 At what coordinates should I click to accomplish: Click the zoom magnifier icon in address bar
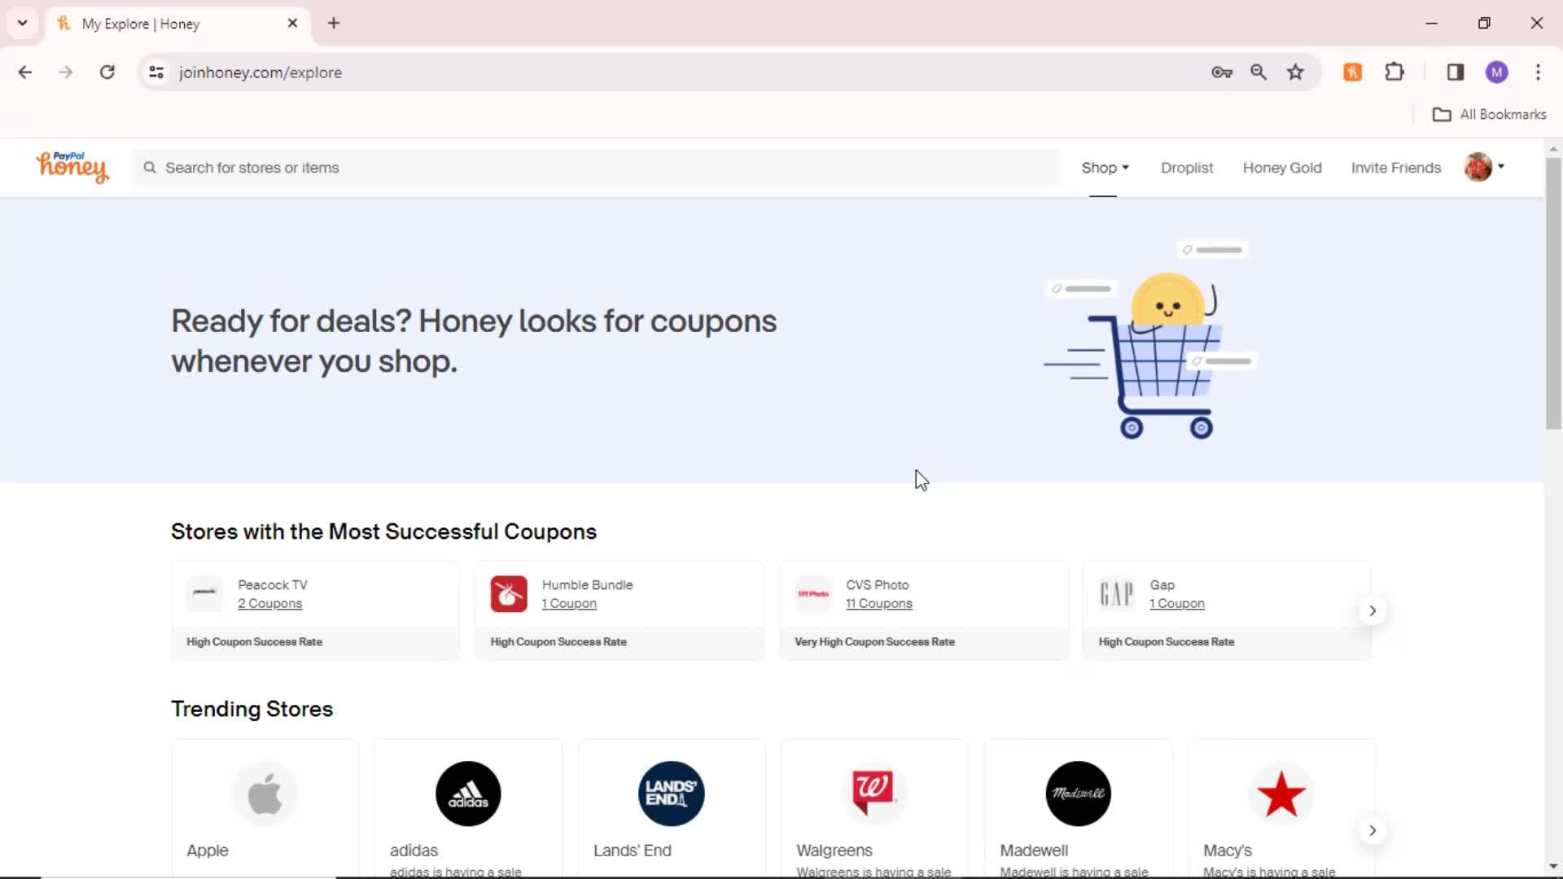pos(1259,72)
